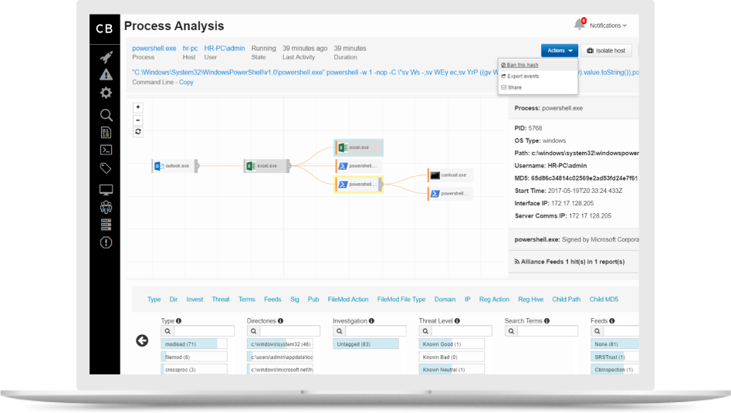Viewport: 731px width, 413px height.
Task: Click the info icon next to Investigation
Action: [x=371, y=320]
